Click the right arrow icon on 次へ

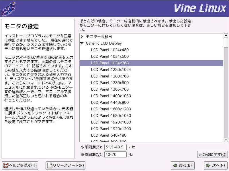(x=208, y=166)
